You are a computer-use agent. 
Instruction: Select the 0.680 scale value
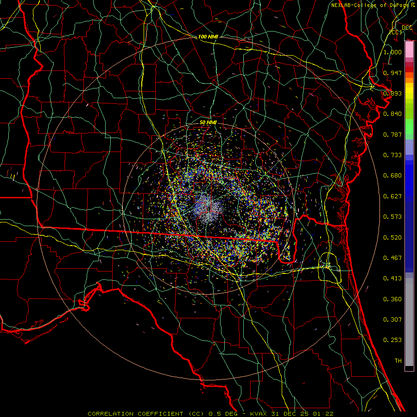392,175
